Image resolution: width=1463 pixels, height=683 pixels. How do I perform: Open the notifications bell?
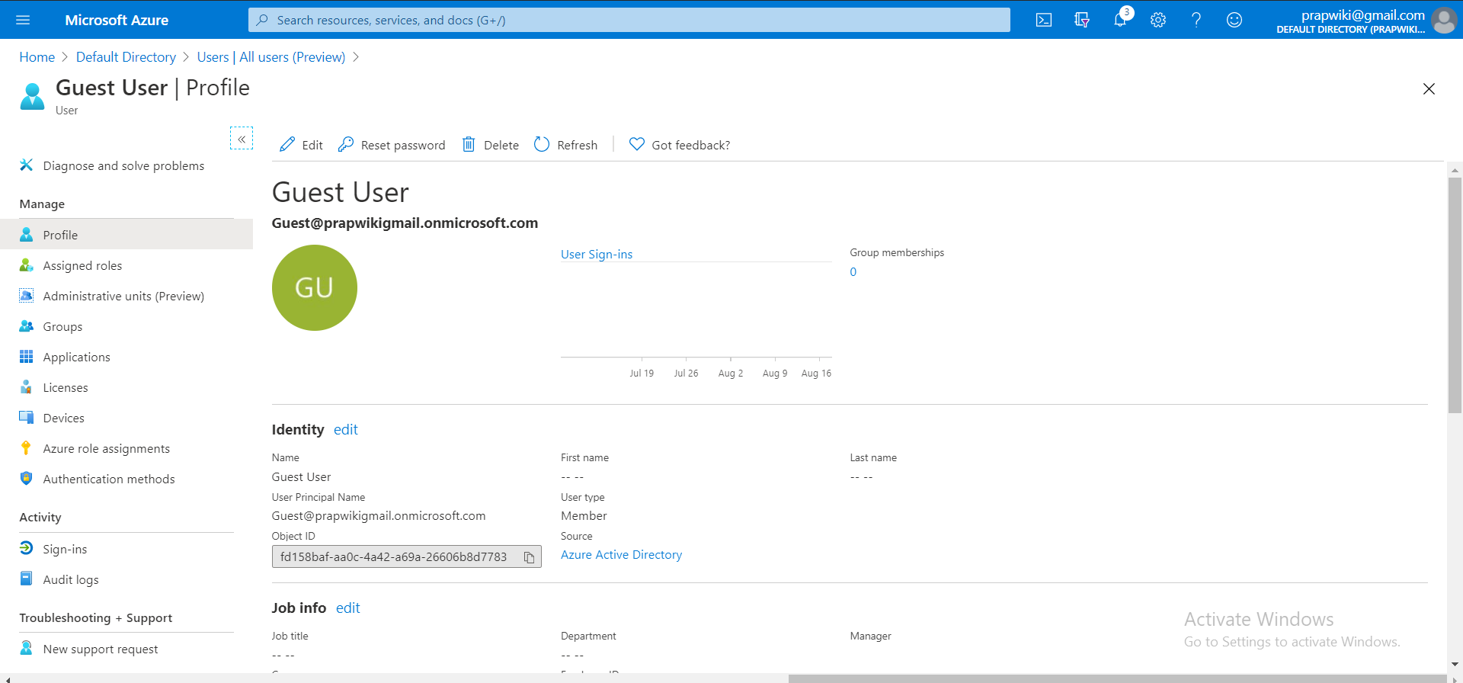click(x=1120, y=20)
